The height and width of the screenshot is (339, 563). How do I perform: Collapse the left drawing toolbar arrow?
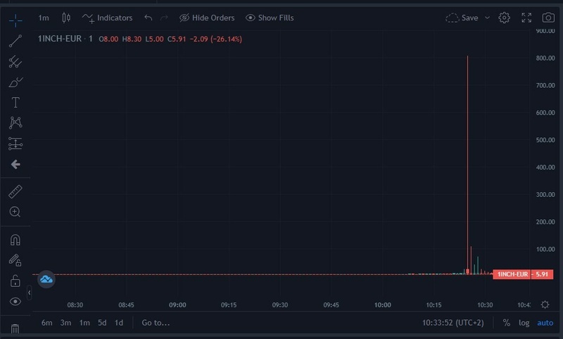[x=29, y=293]
